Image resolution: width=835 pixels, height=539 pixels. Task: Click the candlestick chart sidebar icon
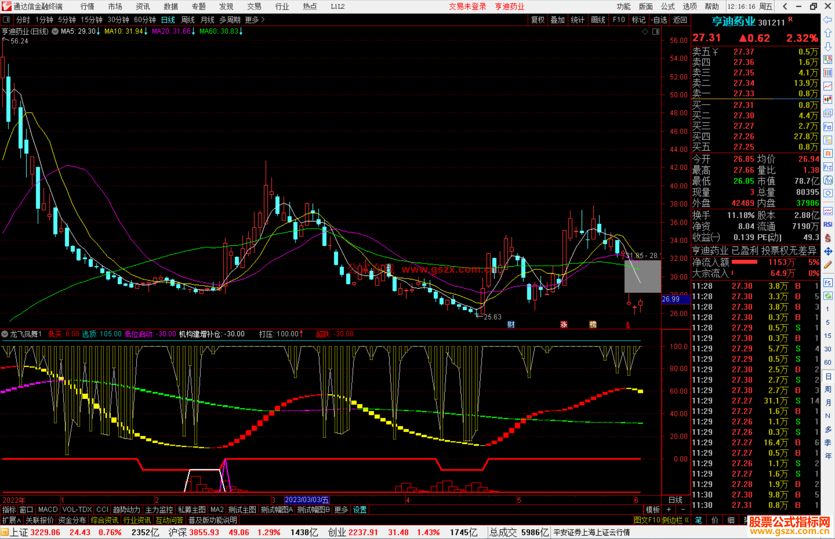pyautogui.click(x=828, y=99)
